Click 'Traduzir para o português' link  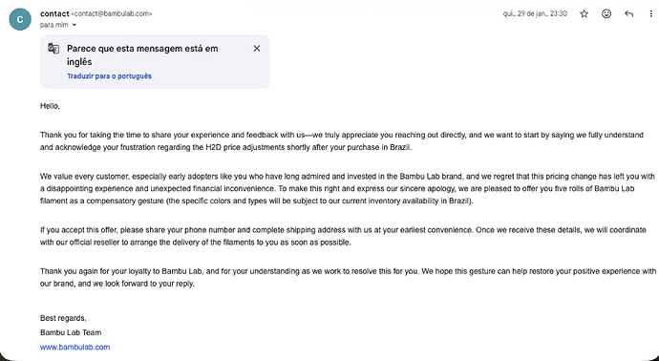pyautogui.click(x=109, y=76)
